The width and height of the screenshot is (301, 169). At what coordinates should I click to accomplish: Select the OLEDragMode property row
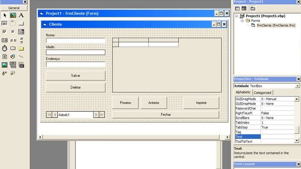(x=265, y=99)
